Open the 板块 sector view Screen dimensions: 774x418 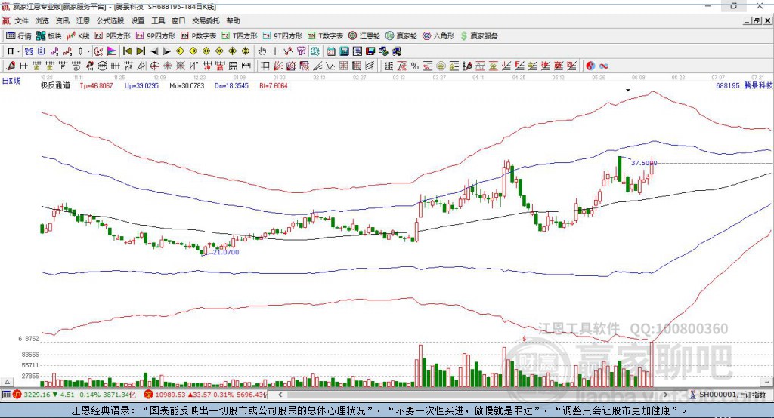tap(48, 36)
